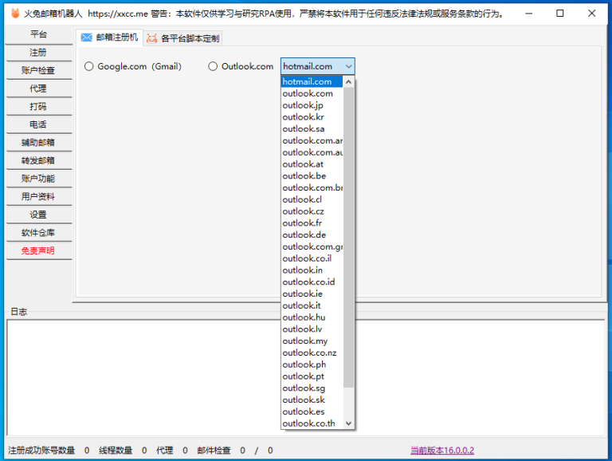Open the 平台 sidebar section
Image resolution: width=612 pixels, height=461 pixels.
tap(38, 34)
